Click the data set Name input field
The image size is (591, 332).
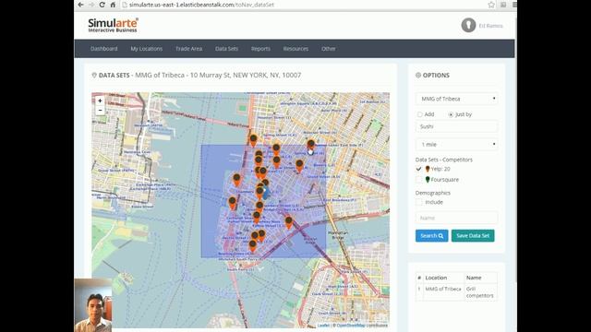coord(456,218)
